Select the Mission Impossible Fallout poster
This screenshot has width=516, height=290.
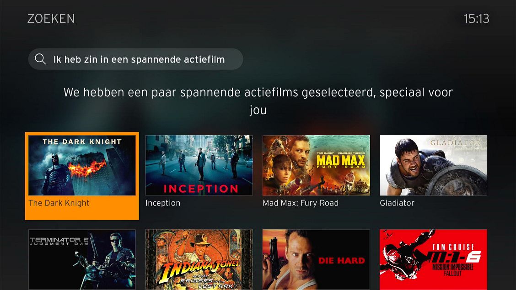click(x=433, y=259)
